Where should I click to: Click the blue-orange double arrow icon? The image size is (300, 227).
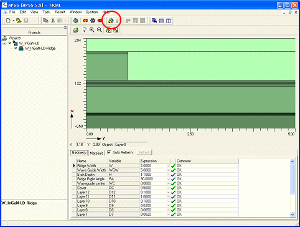[85, 21]
